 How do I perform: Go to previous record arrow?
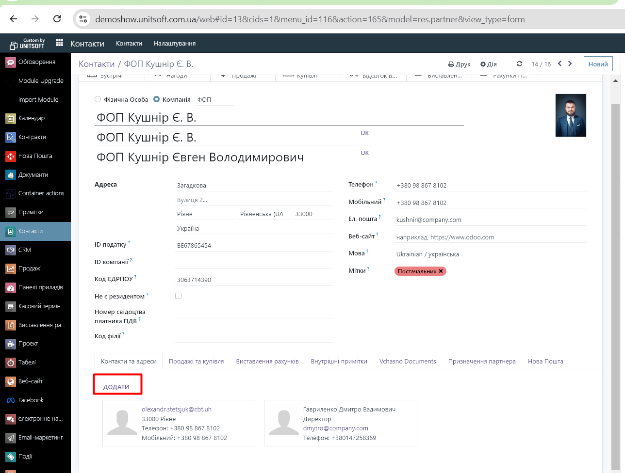[559, 63]
